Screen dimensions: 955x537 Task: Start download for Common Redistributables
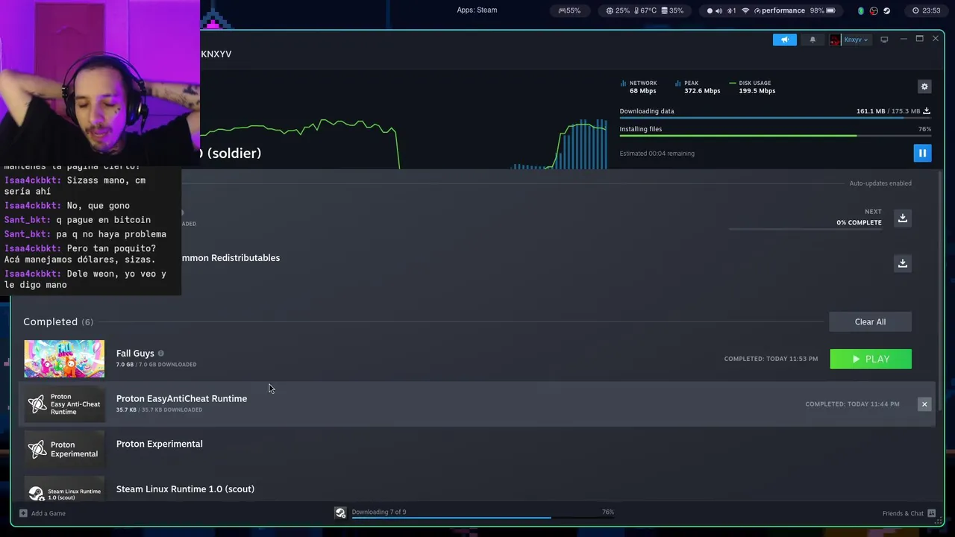903,263
